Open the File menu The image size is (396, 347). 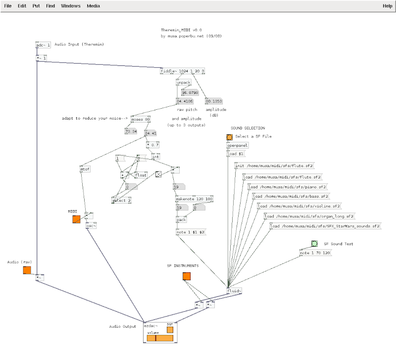click(x=8, y=6)
